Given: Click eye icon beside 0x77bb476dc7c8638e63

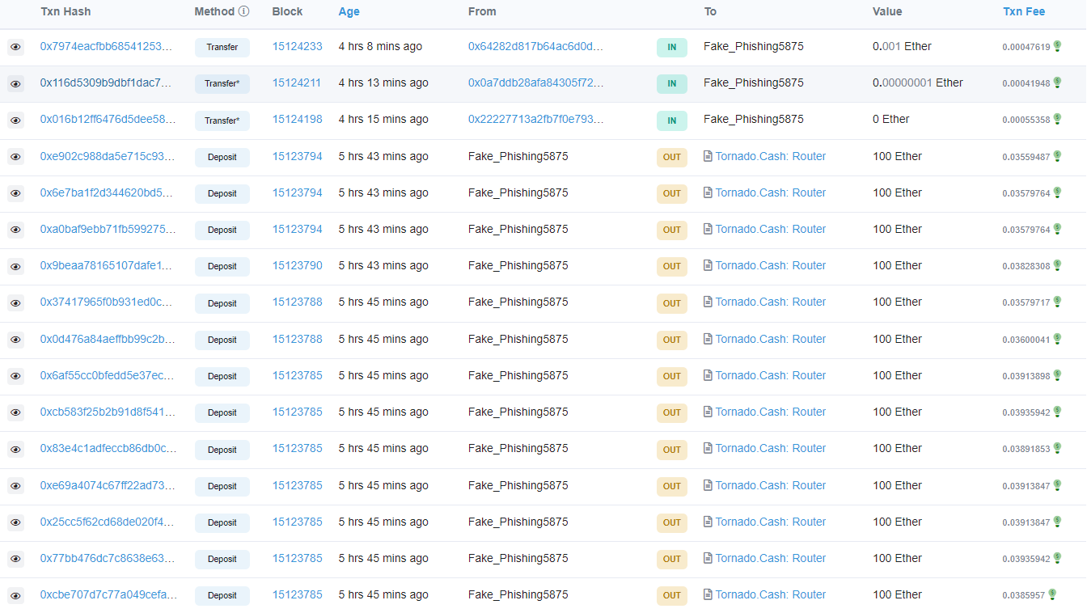Looking at the screenshot, I should pyautogui.click(x=15, y=559).
